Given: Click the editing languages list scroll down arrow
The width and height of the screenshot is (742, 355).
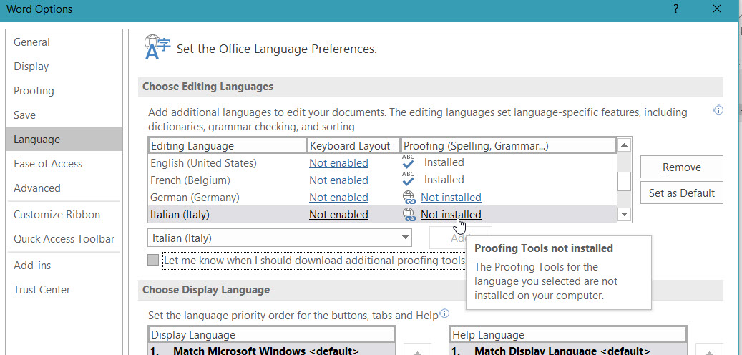Looking at the screenshot, I should (x=624, y=215).
